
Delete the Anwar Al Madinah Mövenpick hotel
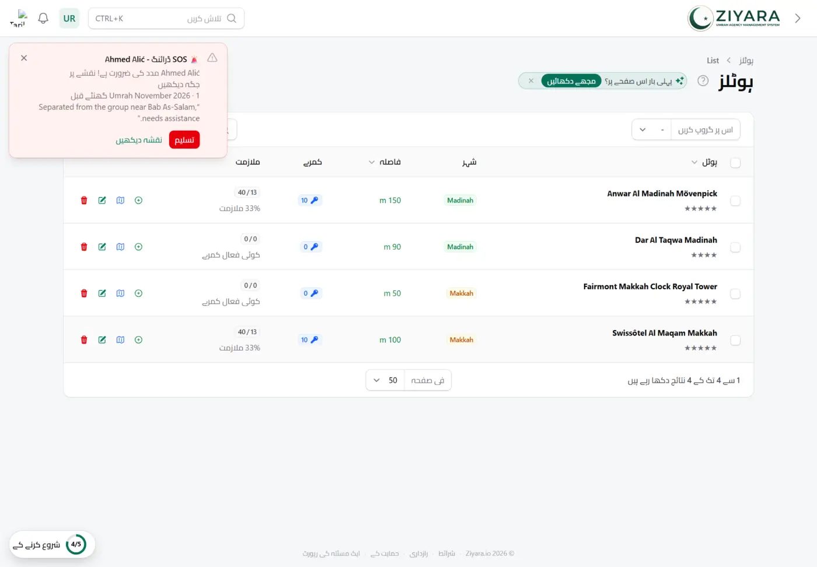point(84,200)
